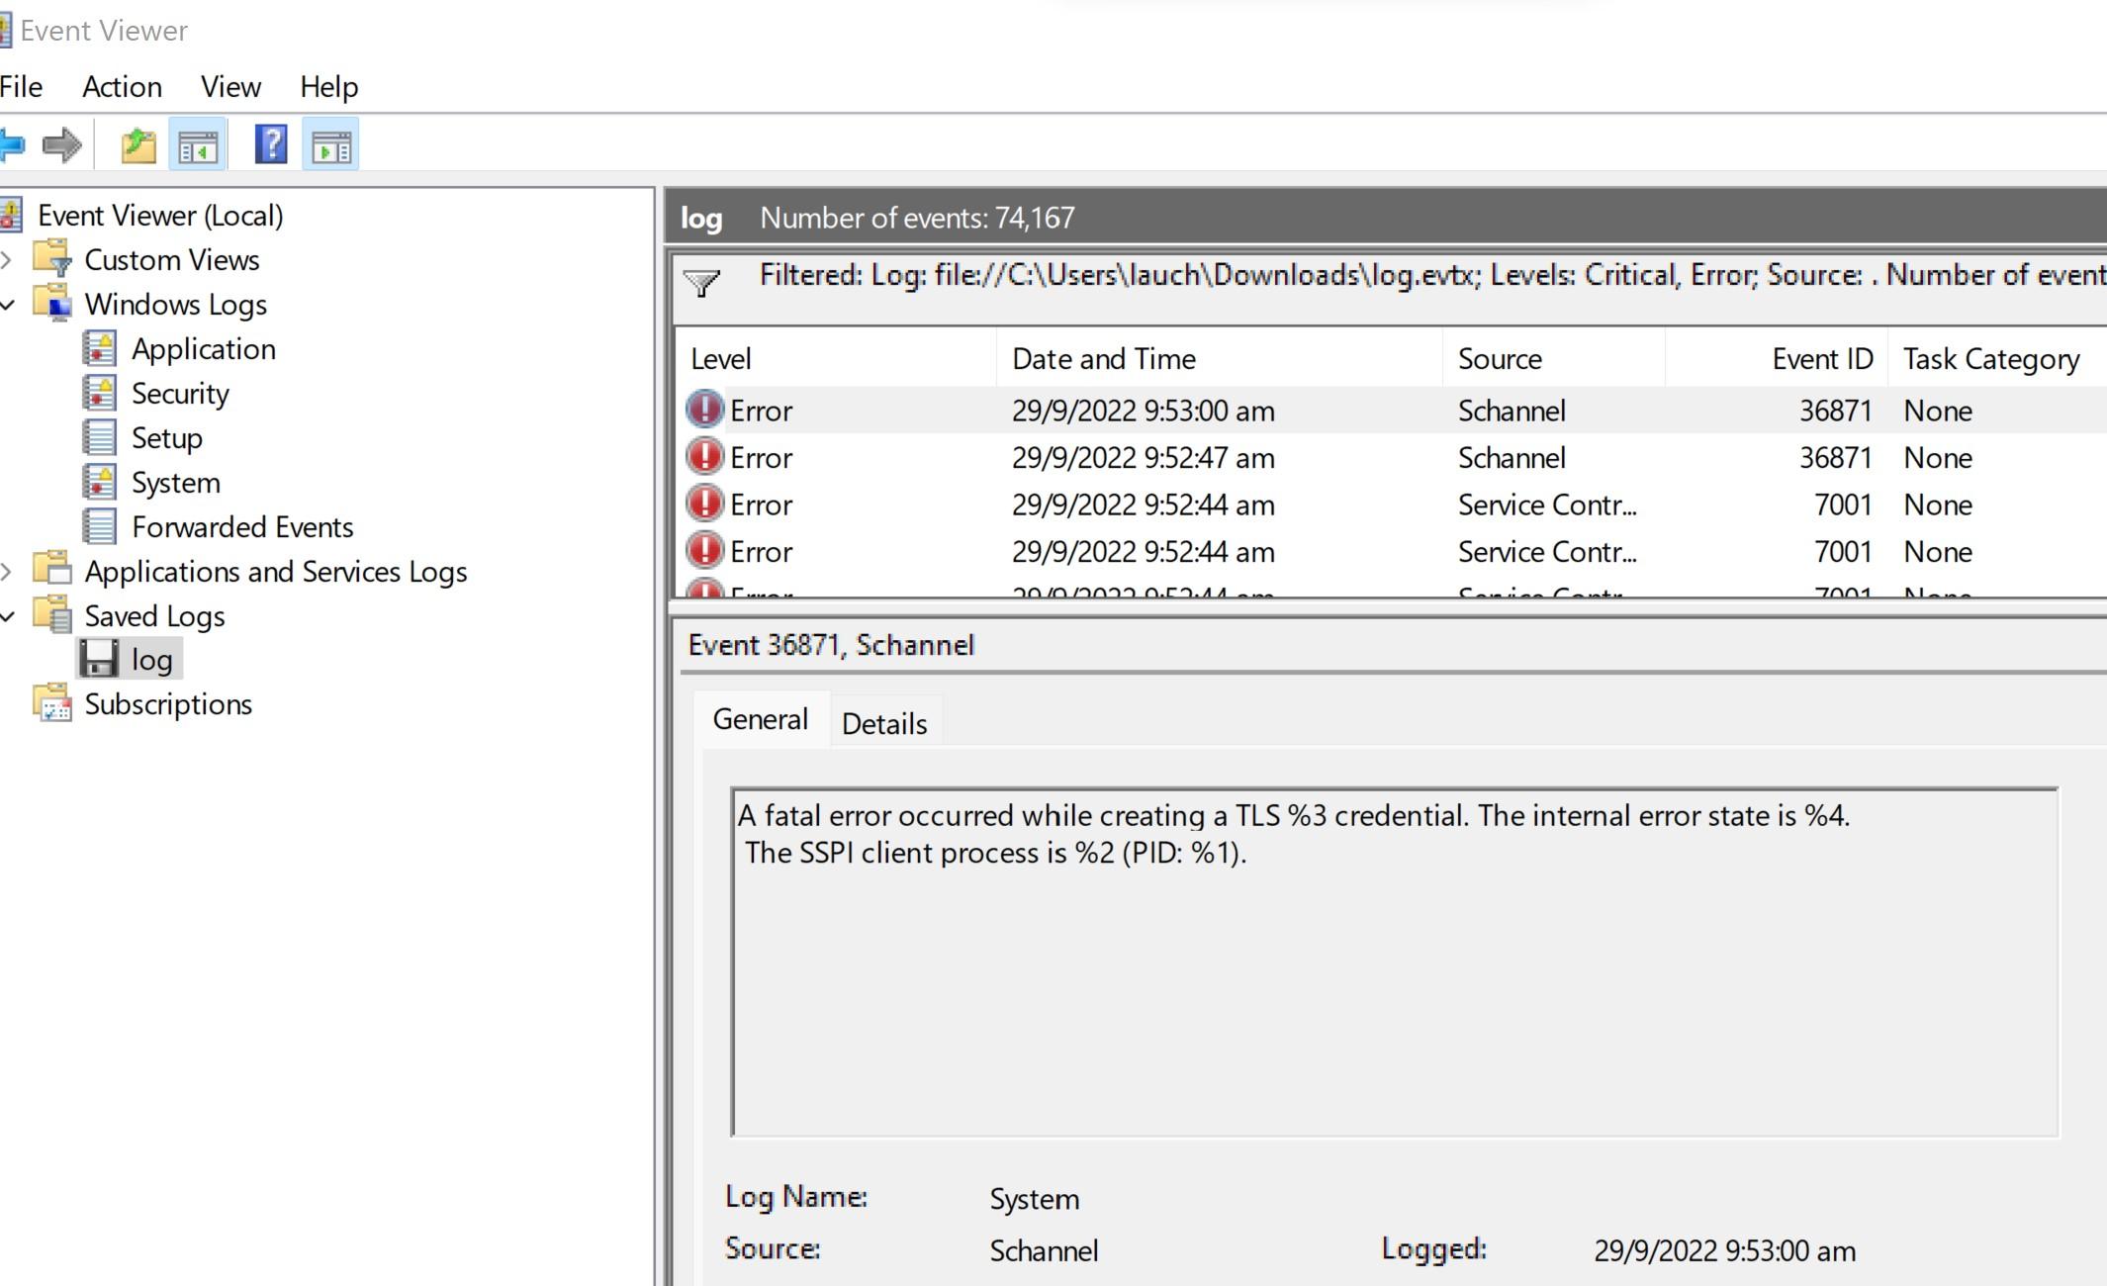Open the Action menu
This screenshot has height=1286, width=2107.
click(122, 87)
